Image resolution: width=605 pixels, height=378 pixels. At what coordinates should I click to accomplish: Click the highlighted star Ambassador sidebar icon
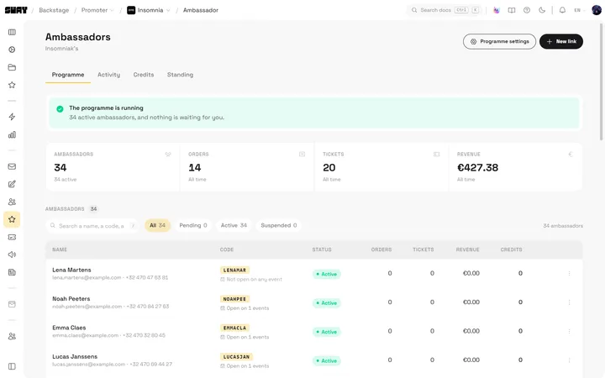12,219
